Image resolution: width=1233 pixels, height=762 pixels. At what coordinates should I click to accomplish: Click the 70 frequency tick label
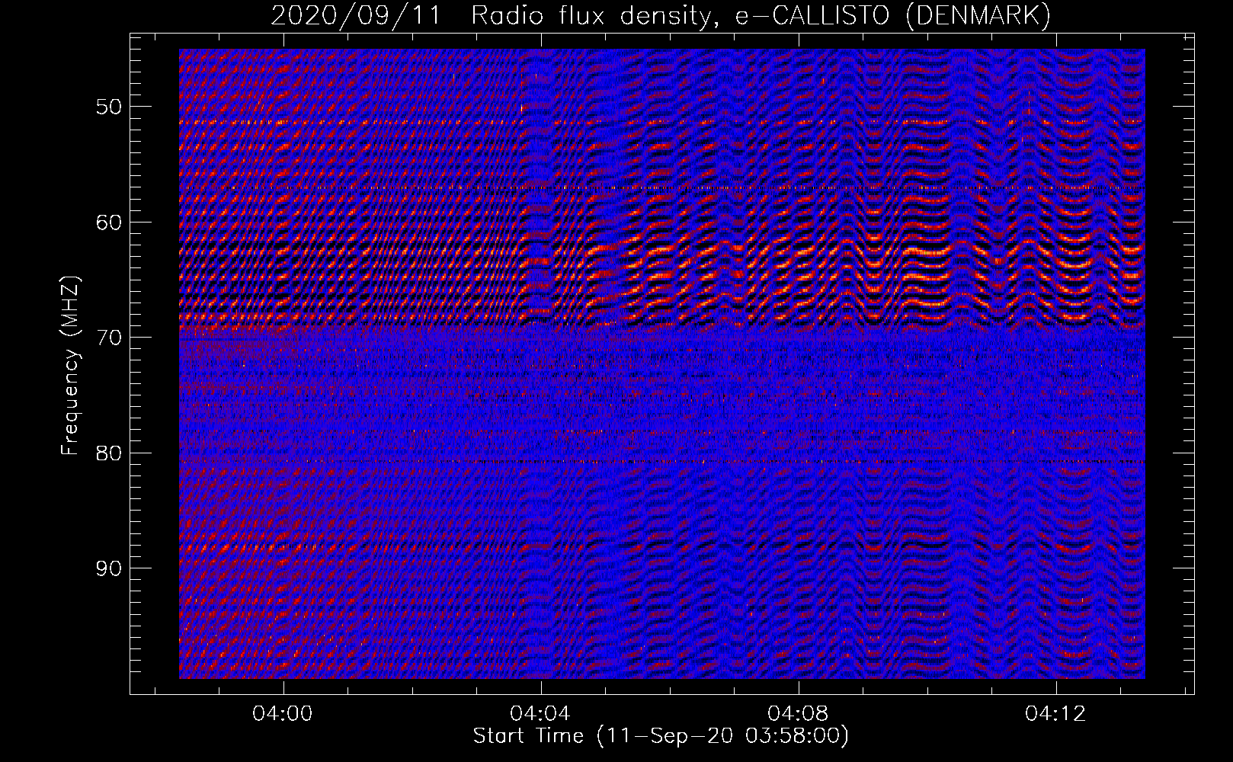point(108,338)
